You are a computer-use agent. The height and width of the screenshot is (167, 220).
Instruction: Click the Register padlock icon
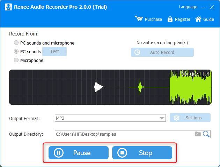(x=170, y=19)
